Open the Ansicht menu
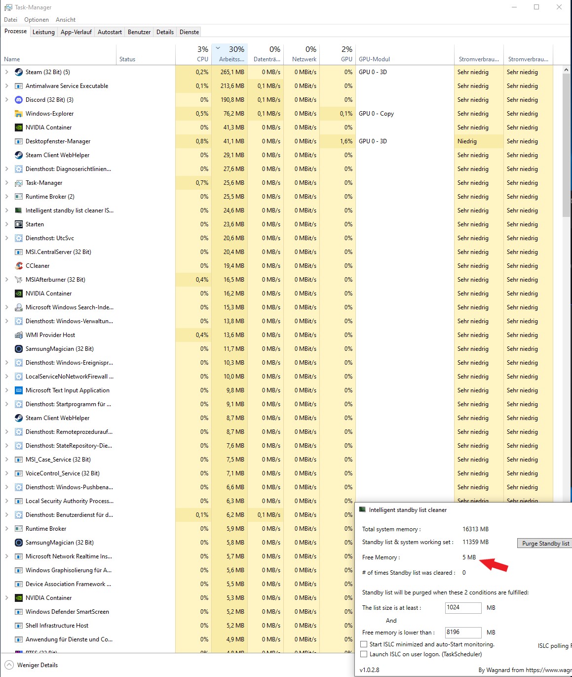Image resolution: width=572 pixels, height=677 pixels. [x=66, y=20]
